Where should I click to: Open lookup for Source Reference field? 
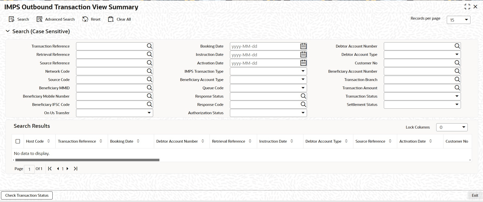[150, 63]
